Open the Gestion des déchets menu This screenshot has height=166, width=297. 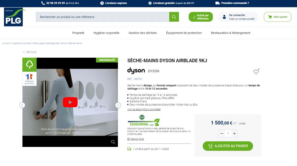[x=143, y=33]
